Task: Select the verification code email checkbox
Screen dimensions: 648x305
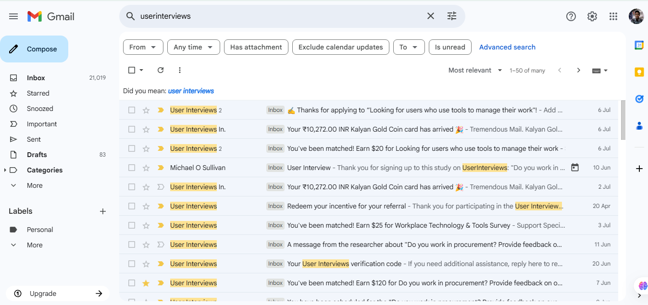Action: (x=132, y=264)
